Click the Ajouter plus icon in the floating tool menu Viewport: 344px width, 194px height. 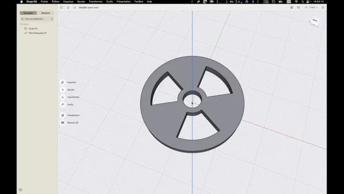pyautogui.click(x=62, y=90)
